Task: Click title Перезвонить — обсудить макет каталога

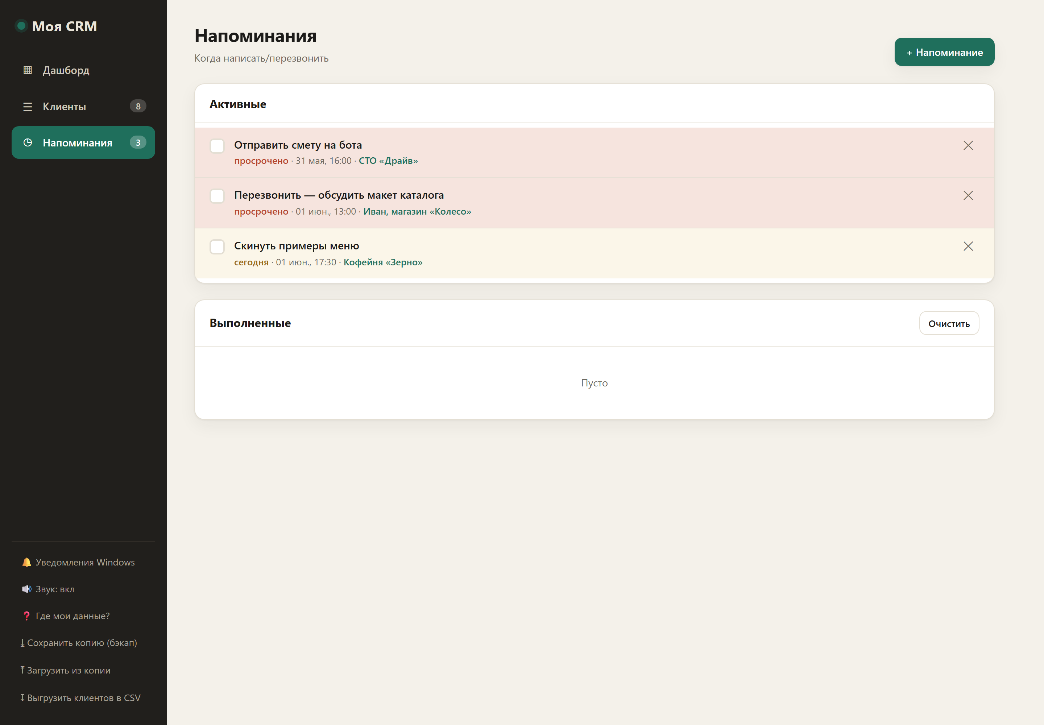Action: (x=339, y=195)
